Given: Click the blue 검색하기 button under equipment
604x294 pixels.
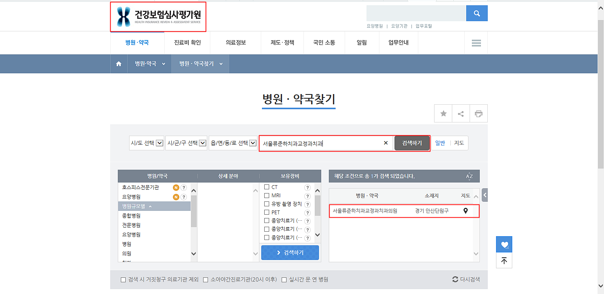Looking at the screenshot, I should (290, 252).
